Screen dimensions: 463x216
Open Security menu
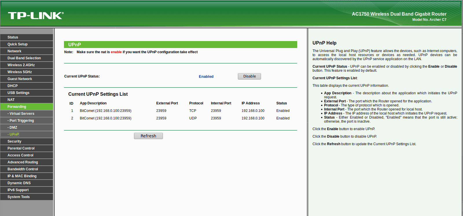pos(27,141)
